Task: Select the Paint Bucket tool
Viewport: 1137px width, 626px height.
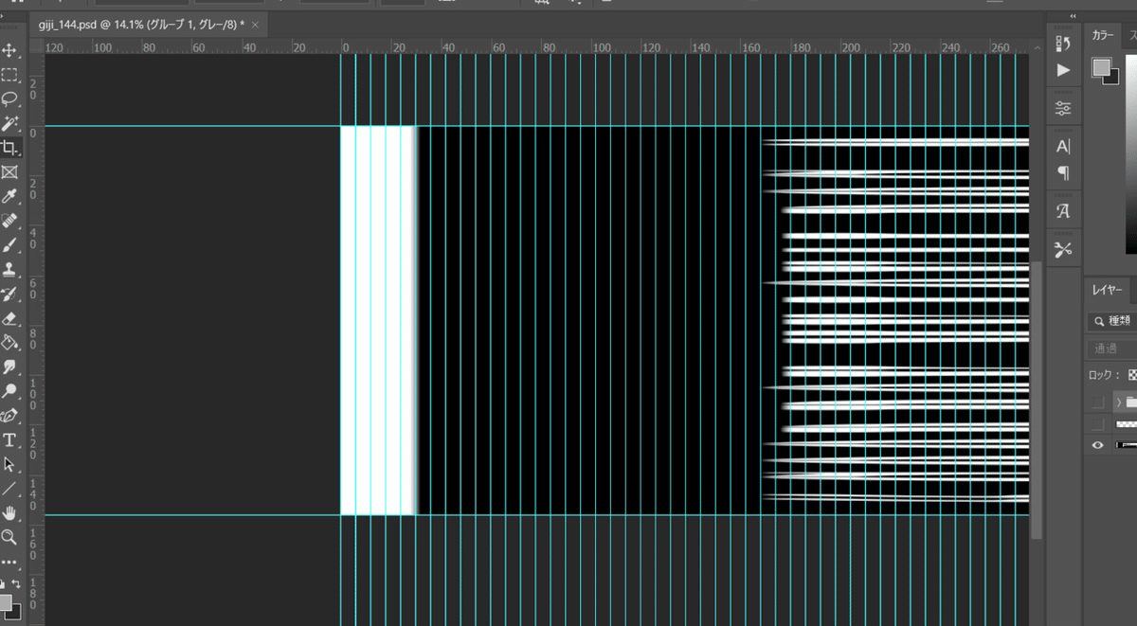Action: [x=9, y=342]
